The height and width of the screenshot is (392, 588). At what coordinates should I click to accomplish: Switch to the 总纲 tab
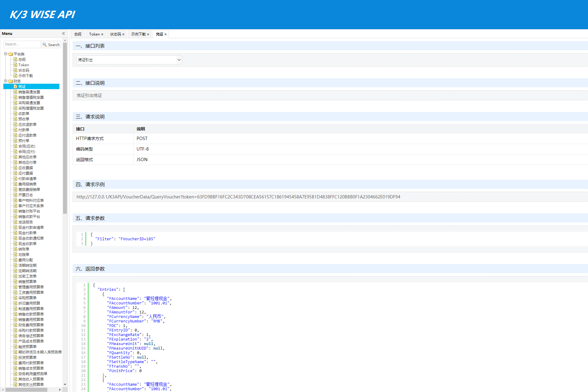coord(78,34)
